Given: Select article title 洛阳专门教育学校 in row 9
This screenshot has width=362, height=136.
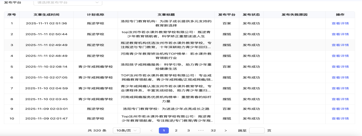Looking at the screenshot, I should 166,109.
